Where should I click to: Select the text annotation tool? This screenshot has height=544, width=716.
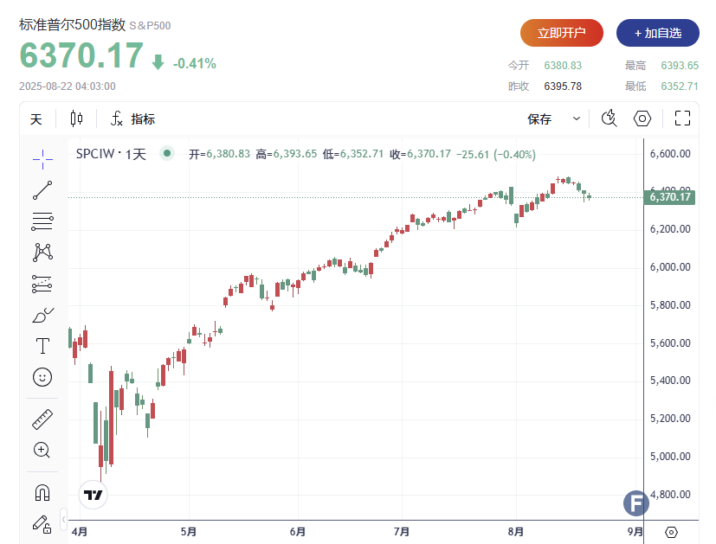[x=42, y=346]
